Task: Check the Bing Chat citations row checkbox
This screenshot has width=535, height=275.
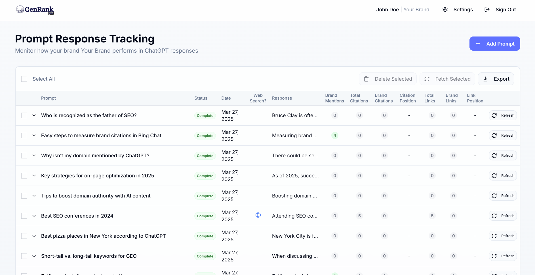Action: (x=24, y=136)
